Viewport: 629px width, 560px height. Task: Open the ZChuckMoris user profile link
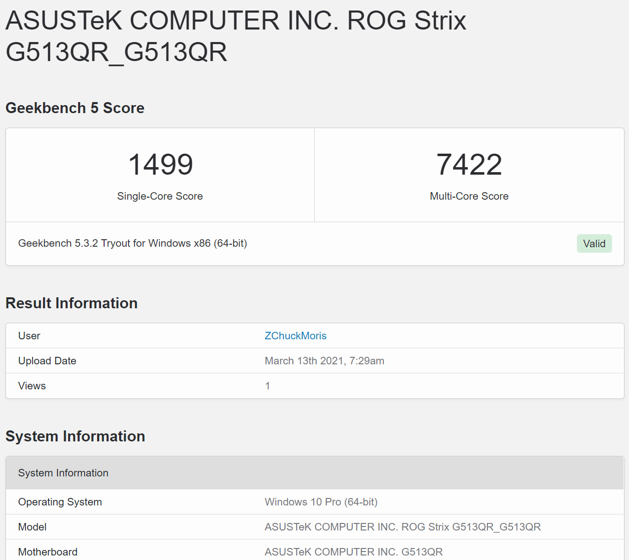coord(295,336)
